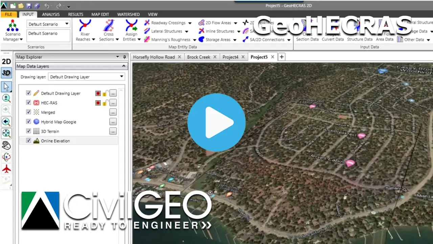This screenshot has width=433, height=244.
Task: Collapse the Map Data Layers panel
Action: tap(123, 66)
